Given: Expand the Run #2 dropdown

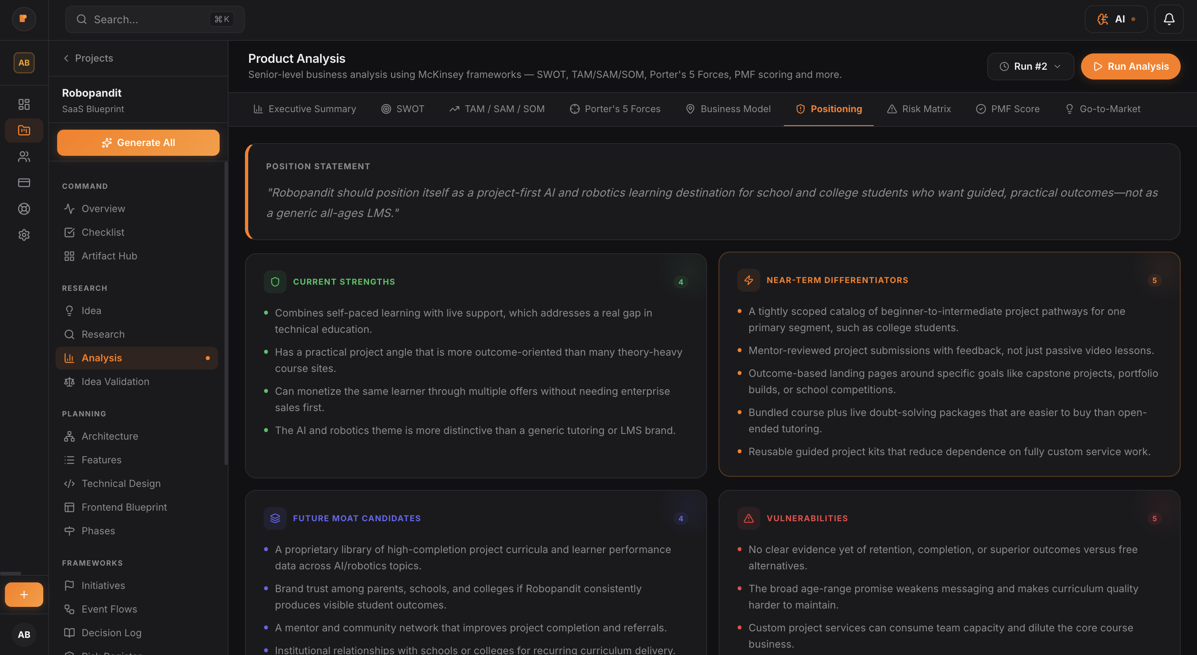Looking at the screenshot, I should pyautogui.click(x=1030, y=66).
